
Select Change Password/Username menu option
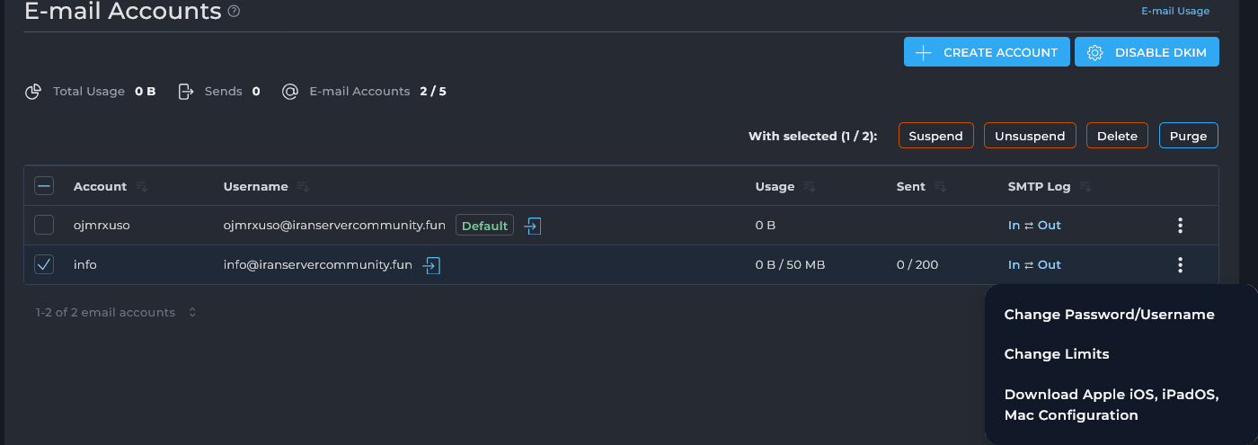[x=1109, y=315]
